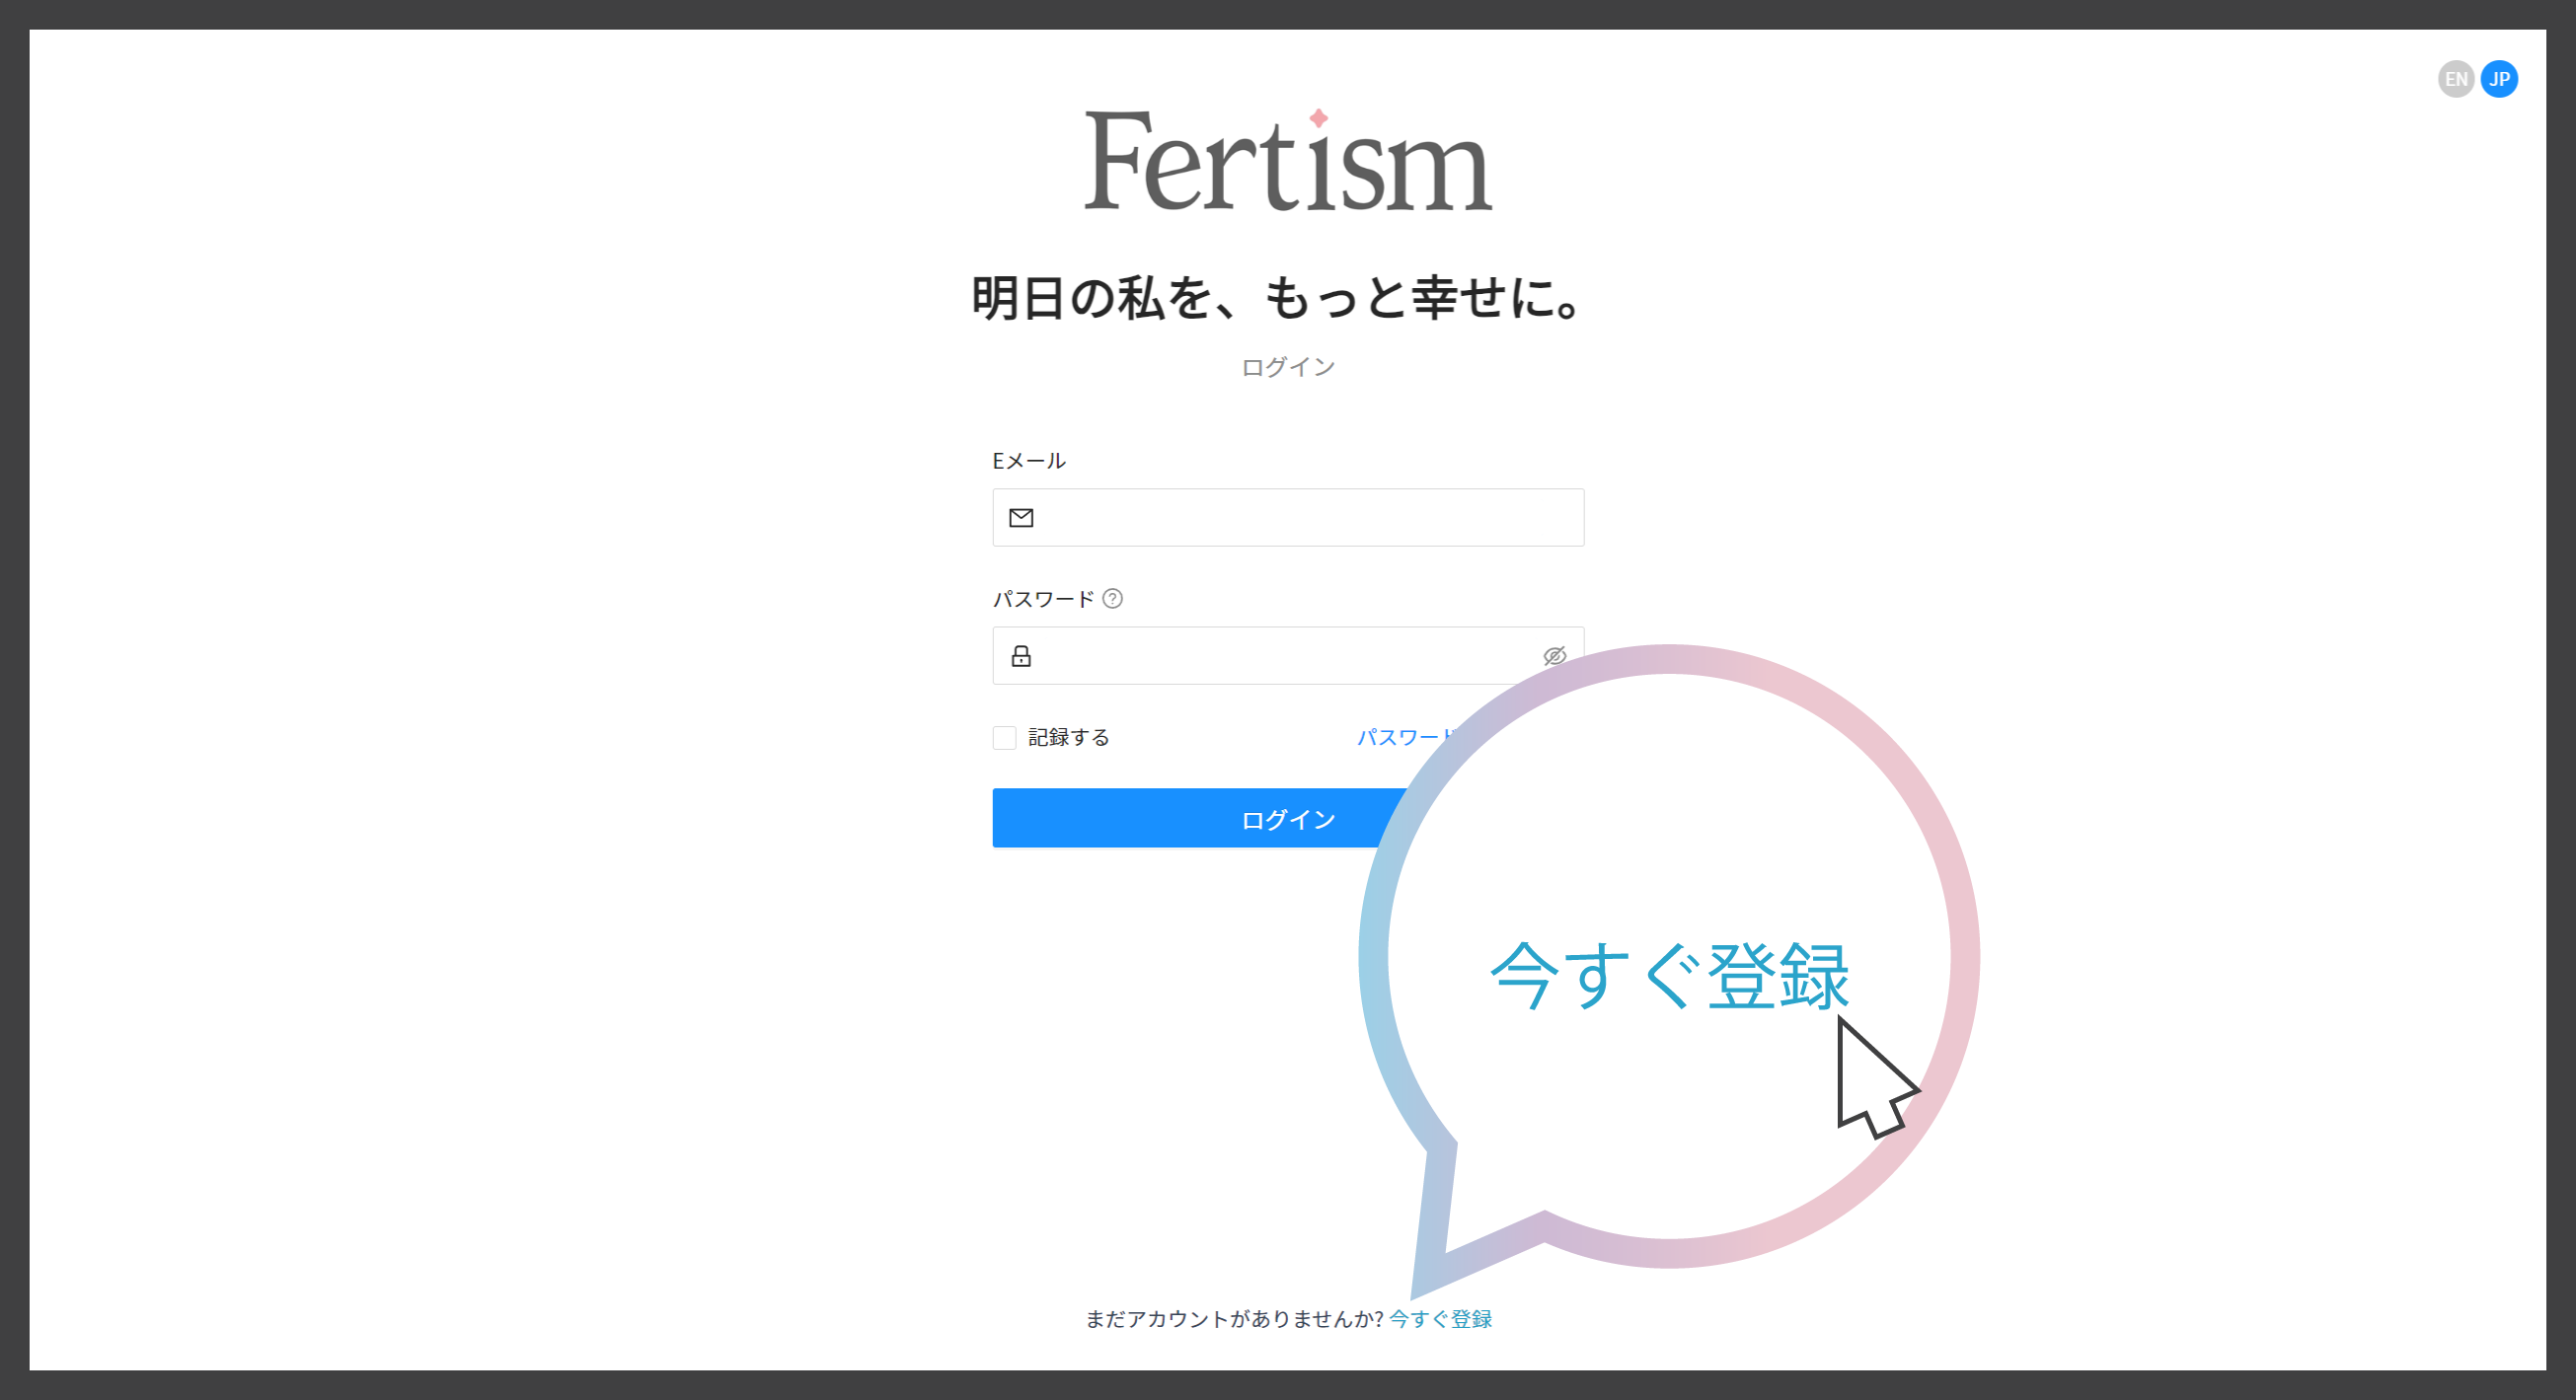The image size is (2576, 1400).
Task: Click the lock icon in the password field
Action: 1021,655
